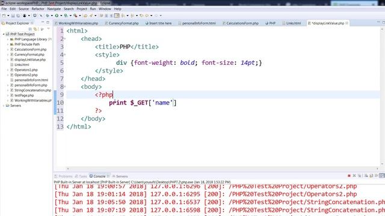The height and width of the screenshot is (216, 385).
Task: Open the Navigate menu
Action: 54,9
